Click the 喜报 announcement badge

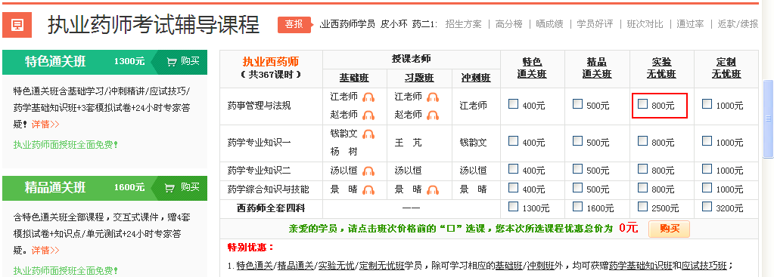point(294,25)
